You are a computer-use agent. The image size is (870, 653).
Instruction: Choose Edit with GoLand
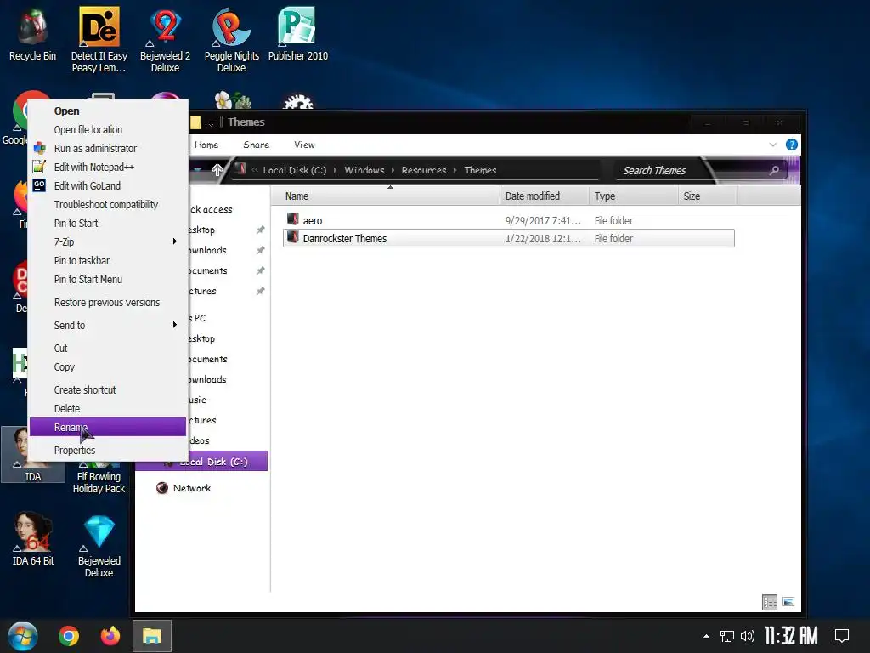pos(108,186)
